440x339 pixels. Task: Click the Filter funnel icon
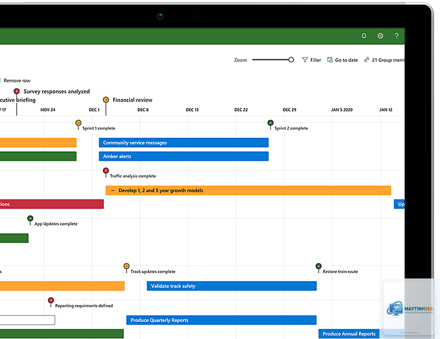coord(305,60)
